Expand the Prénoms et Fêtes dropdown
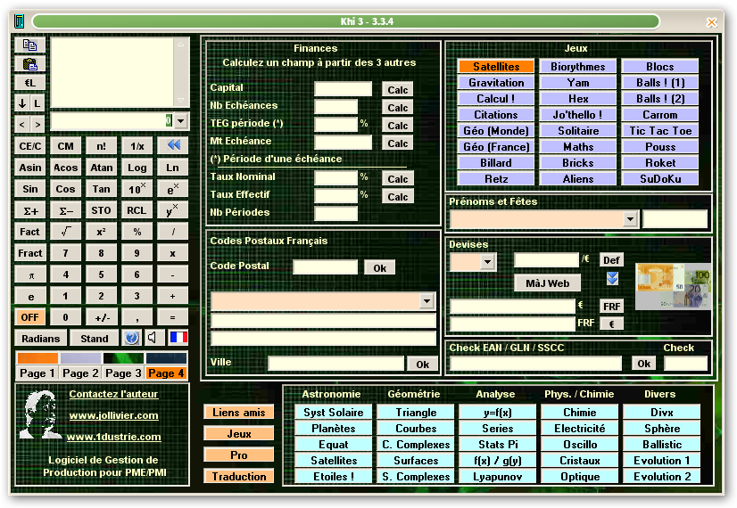 630,219
